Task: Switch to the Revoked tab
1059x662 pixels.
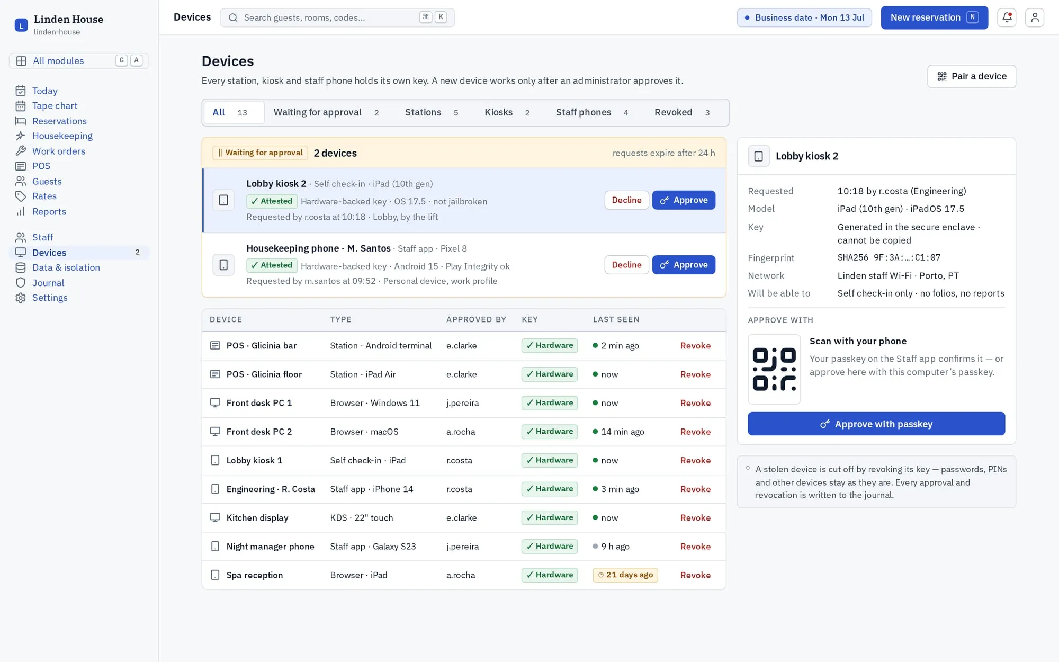Action: click(x=682, y=112)
